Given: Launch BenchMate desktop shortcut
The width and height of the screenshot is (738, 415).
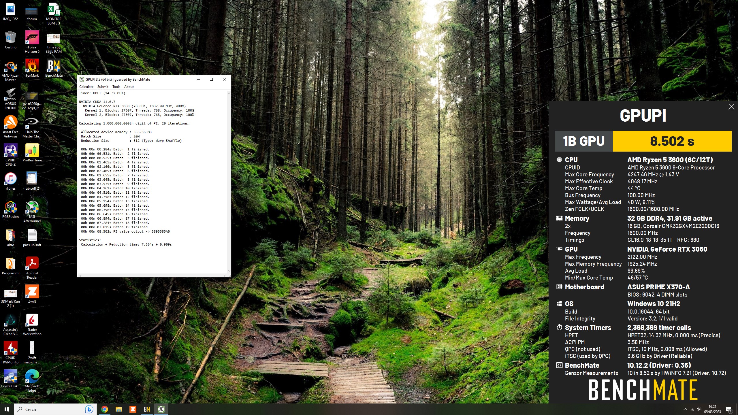Looking at the screenshot, I should tap(54, 68).
